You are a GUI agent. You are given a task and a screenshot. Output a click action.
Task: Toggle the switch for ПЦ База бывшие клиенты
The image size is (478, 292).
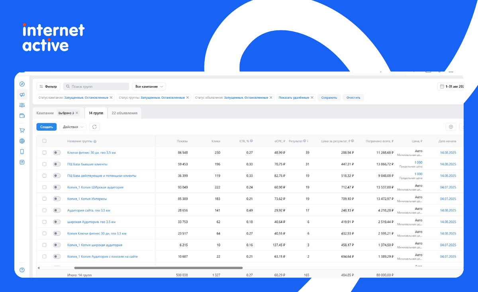pos(57,164)
